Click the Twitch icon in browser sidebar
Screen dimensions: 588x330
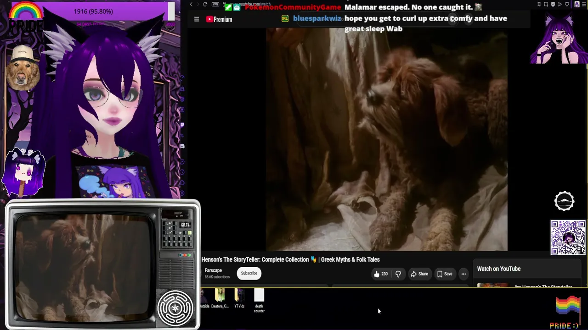(x=182, y=124)
